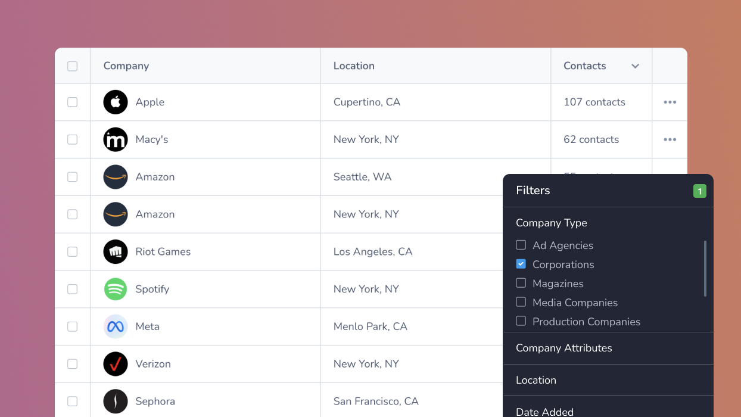Select the Spotify row checkbox
741x417 pixels.
click(73, 289)
